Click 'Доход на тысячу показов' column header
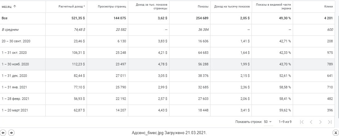The image size is (339, 136). [232, 7]
